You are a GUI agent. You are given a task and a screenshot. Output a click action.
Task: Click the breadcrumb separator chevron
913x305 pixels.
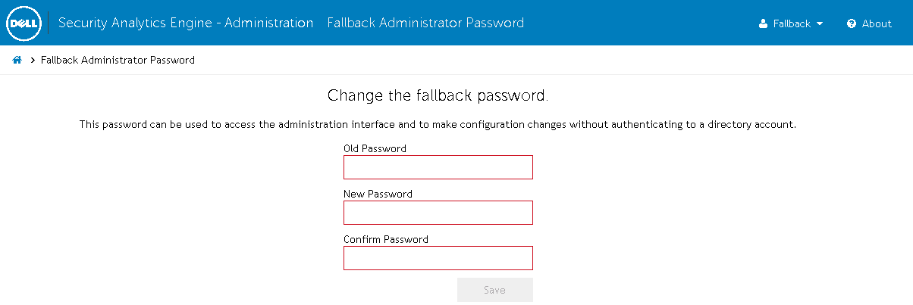(33, 60)
